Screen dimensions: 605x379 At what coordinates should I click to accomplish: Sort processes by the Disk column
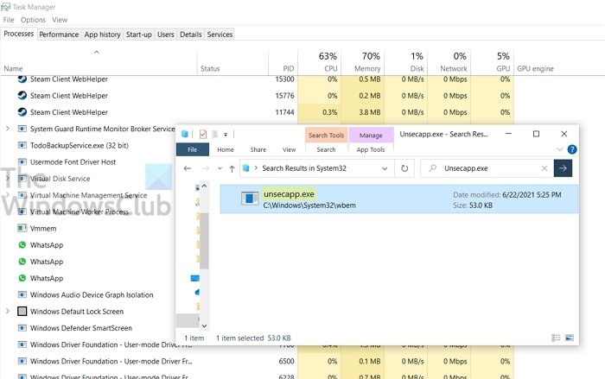click(406, 61)
